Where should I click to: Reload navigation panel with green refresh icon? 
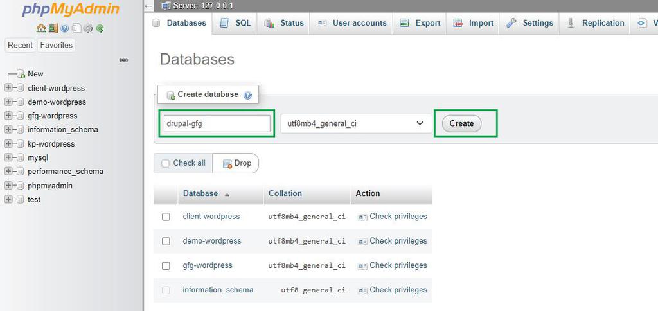click(100, 28)
